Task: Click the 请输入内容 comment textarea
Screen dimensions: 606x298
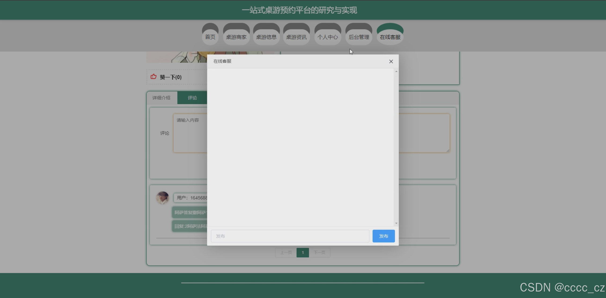Action: [x=190, y=133]
